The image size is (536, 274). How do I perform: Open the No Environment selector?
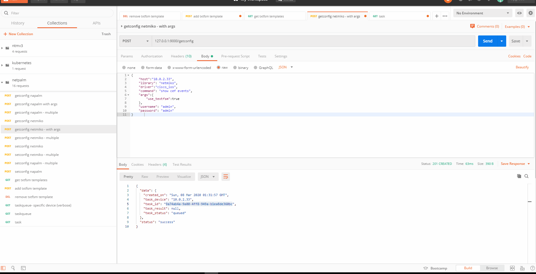coord(482,13)
